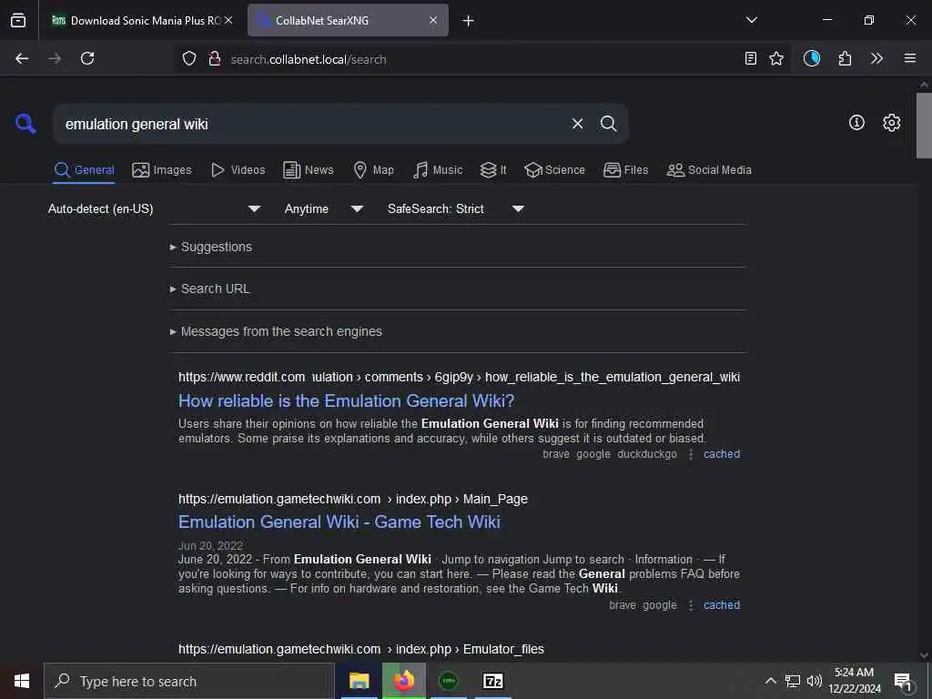Image resolution: width=932 pixels, height=699 pixels.
Task: Select the News search category
Action: pos(309,170)
